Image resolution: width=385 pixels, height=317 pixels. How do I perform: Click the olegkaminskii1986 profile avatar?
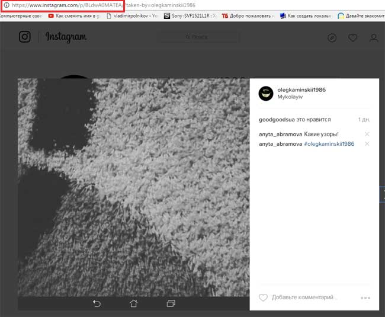[266, 93]
